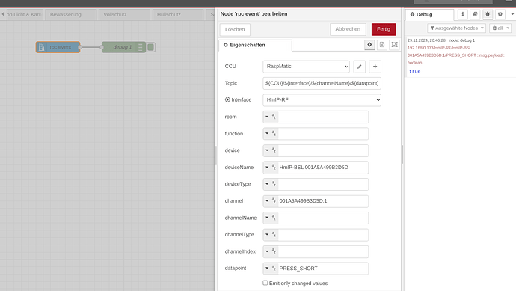Open Ausgewählte Nodes filter dropdown

click(457, 28)
